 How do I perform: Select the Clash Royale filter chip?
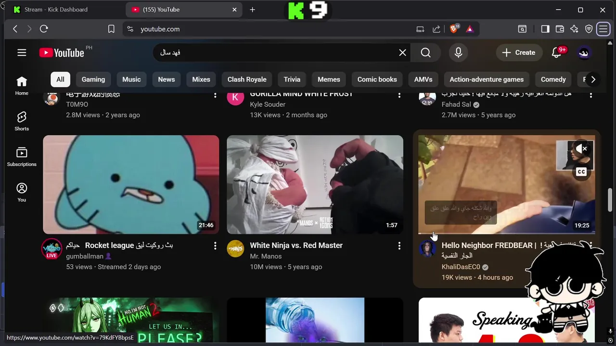pos(247,79)
